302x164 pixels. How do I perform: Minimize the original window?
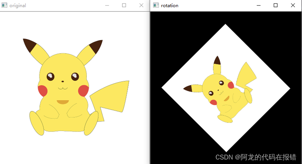pyautogui.click(x=107, y=5)
